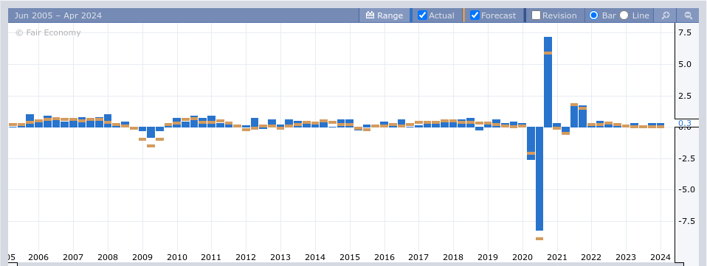Uncheck the Actual series checkbox

[x=422, y=15]
